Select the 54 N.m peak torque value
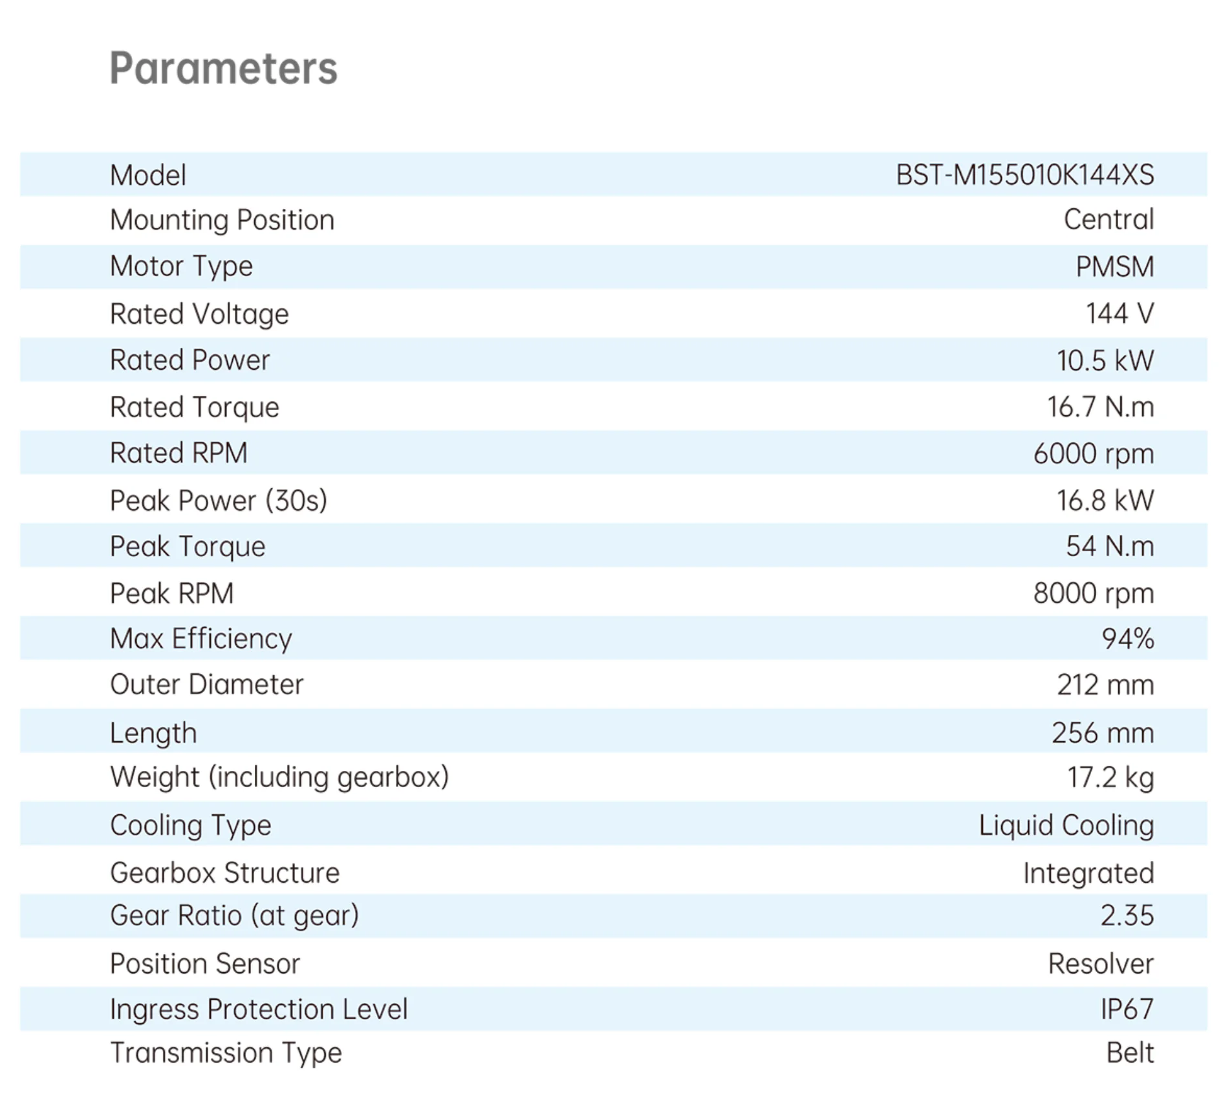The height and width of the screenshot is (1093, 1232). pyautogui.click(x=1109, y=546)
